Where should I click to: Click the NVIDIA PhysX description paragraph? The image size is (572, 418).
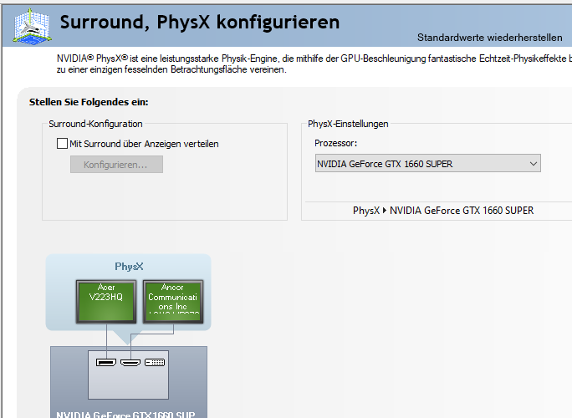tap(314, 64)
